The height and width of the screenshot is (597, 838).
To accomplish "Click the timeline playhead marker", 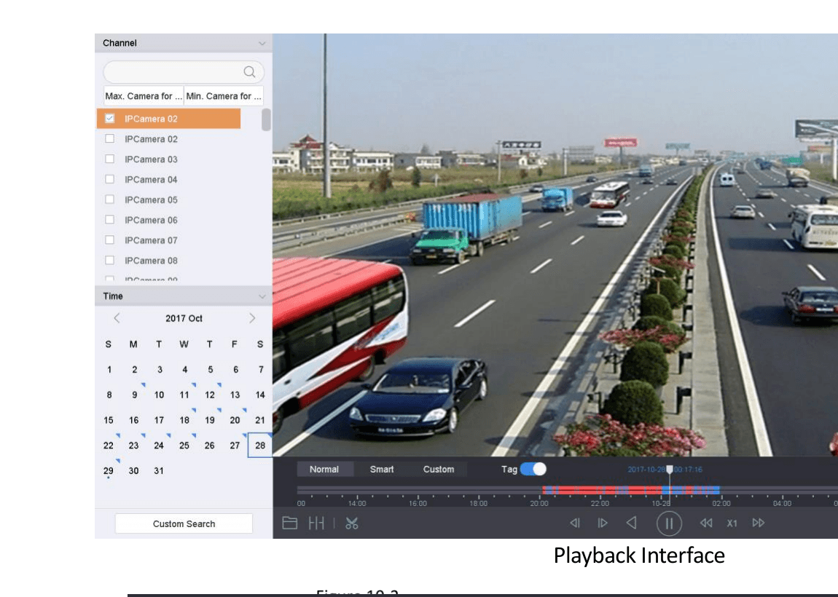I will 670,470.
